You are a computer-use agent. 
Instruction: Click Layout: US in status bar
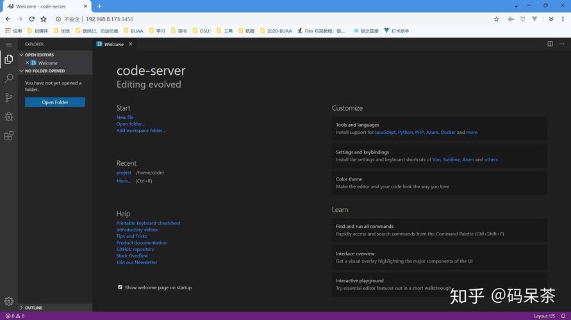[x=544, y=316]
